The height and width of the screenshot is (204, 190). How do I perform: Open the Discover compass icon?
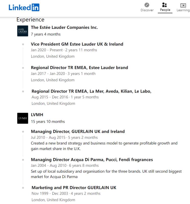147,5
